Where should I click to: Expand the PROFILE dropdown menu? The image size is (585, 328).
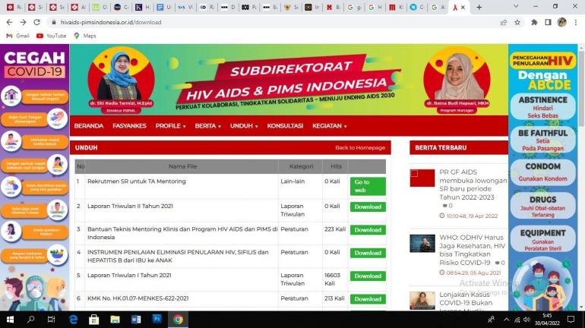(170, 126)
